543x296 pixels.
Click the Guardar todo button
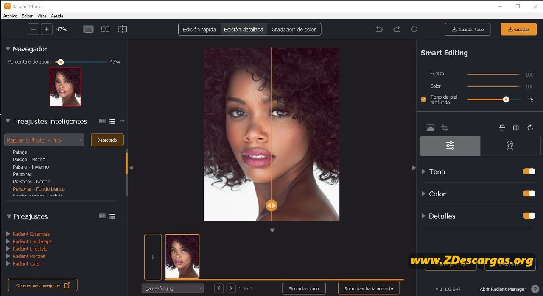(467, 29)
